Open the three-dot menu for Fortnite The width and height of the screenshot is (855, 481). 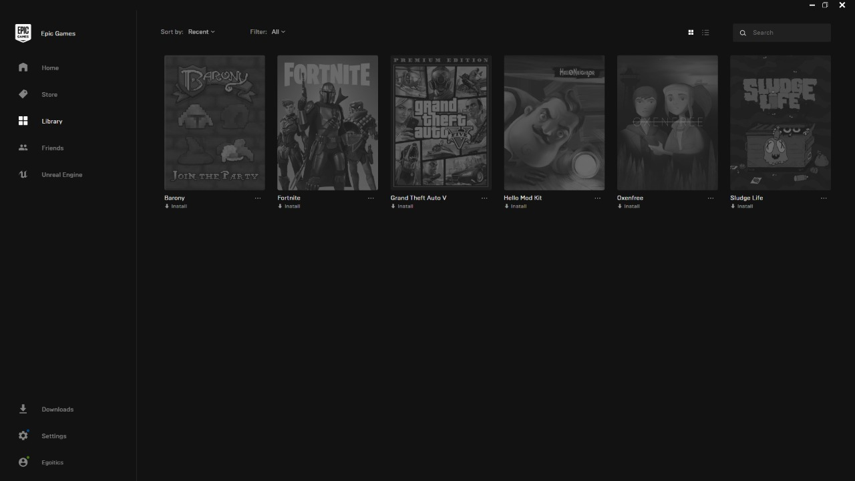tap(371, 198)
